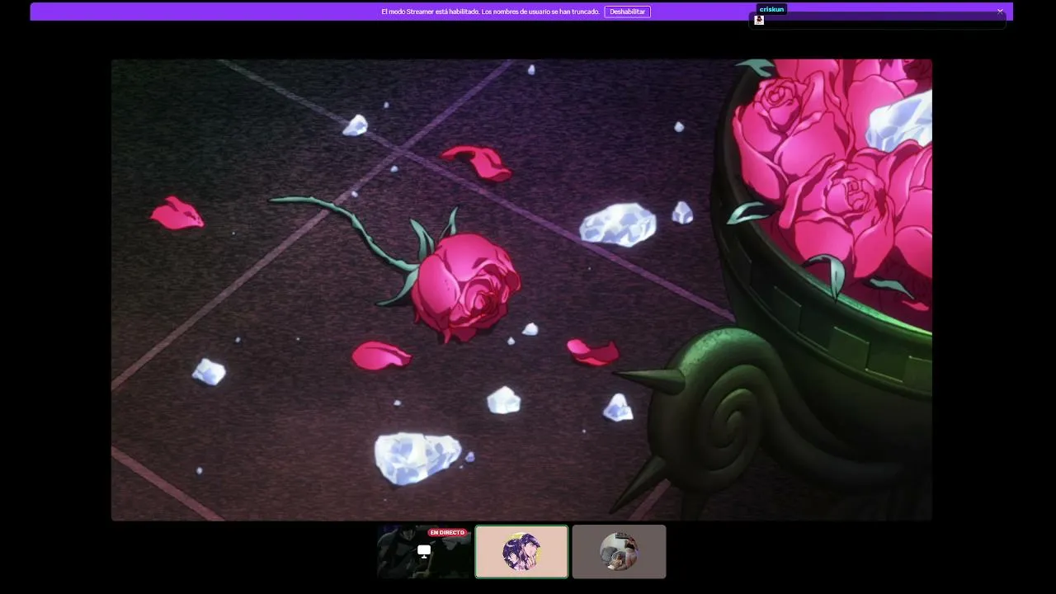The image size is (1056, 594).
Task: Select the green-outlined participant tile with purple-haired avatar
Action: point(521,552)
